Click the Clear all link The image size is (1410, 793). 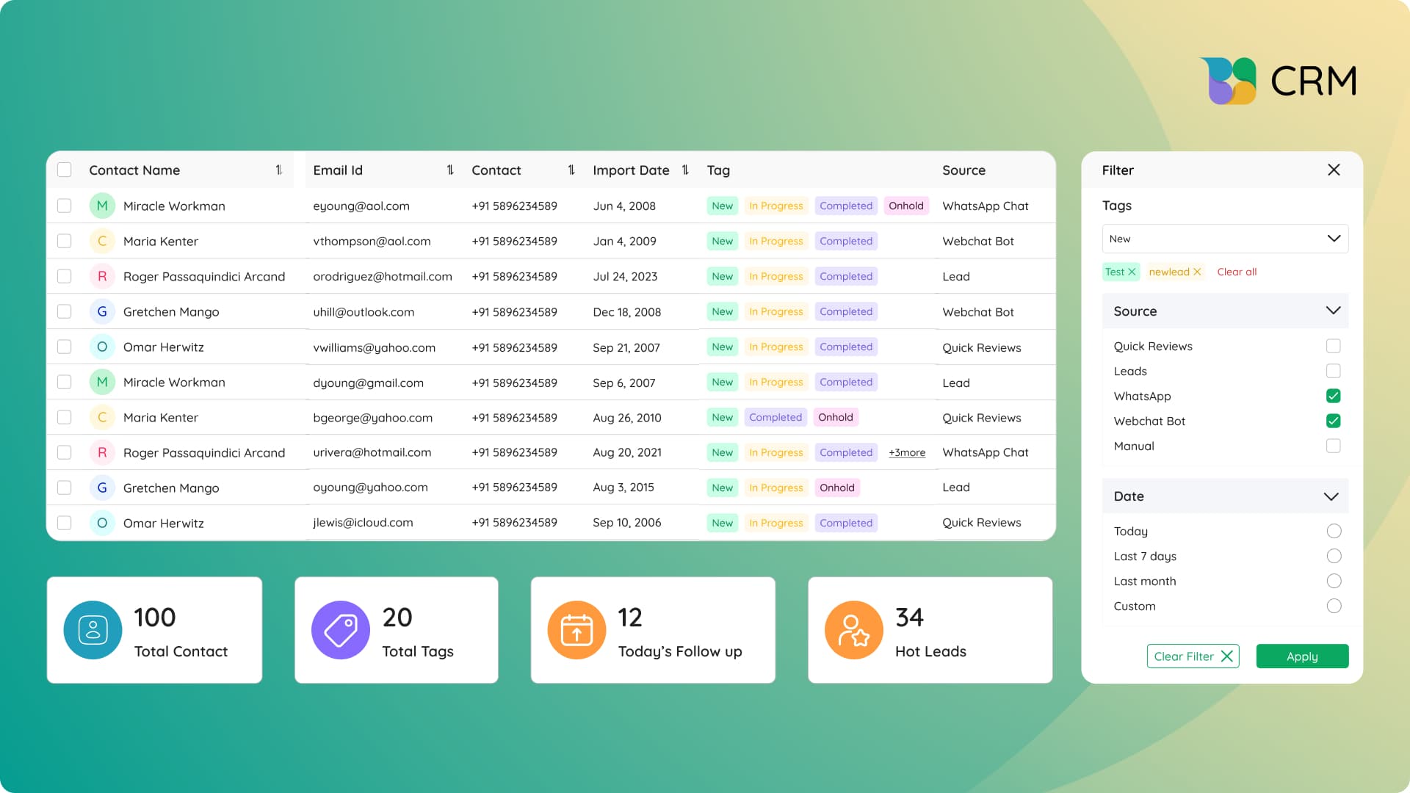pos(1237,272)
